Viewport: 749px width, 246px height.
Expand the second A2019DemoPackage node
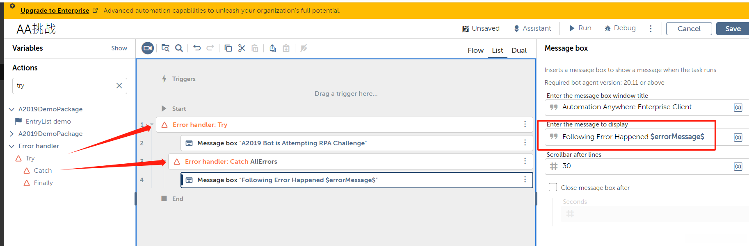pos(11,134)
